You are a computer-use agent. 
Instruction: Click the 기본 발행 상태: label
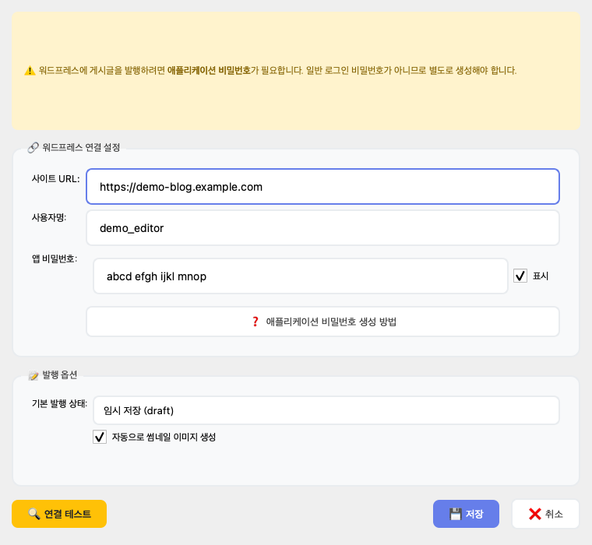tap(60, 403)
